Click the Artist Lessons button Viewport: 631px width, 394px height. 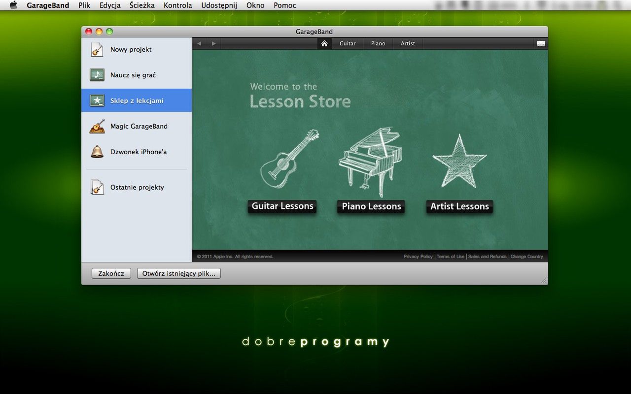coord(459,206)
